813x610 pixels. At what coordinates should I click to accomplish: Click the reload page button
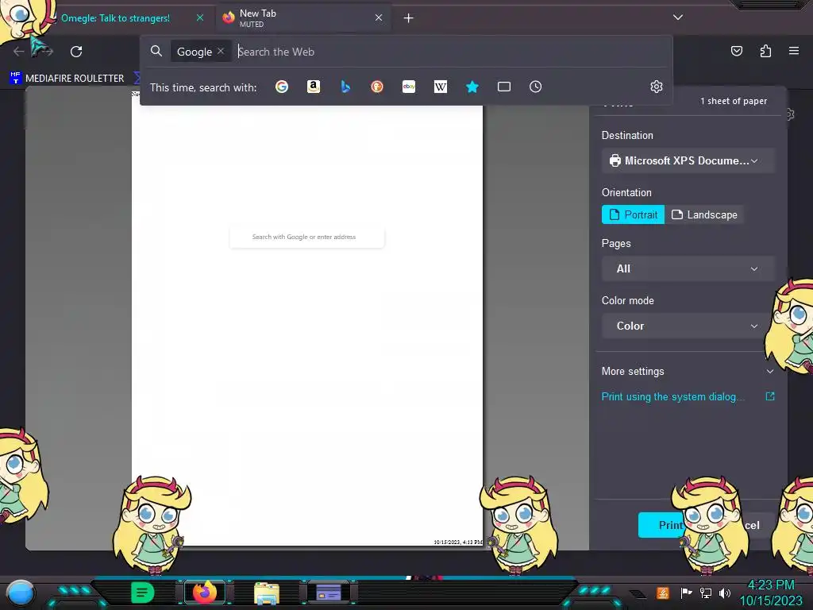[x=76, y=52]
